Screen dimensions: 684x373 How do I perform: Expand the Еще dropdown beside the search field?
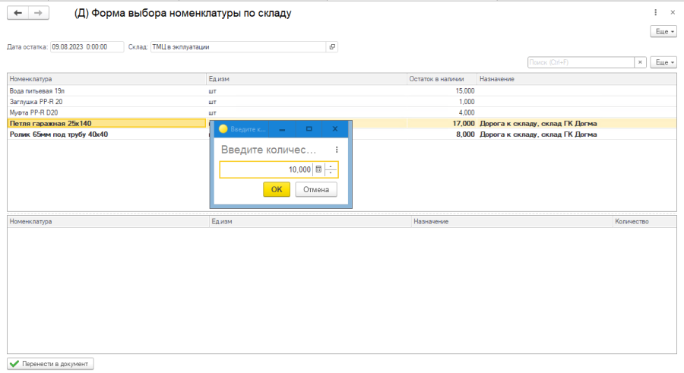coord(663,62)
